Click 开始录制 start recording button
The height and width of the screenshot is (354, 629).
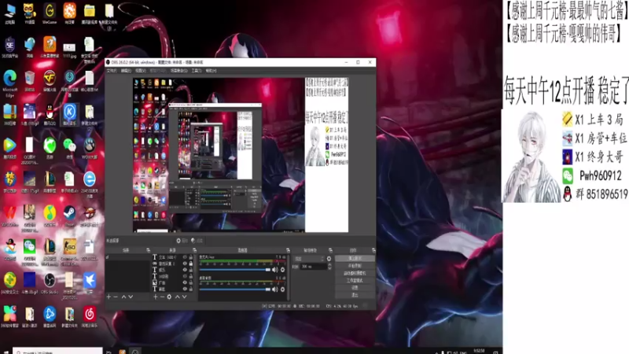click(x=355, y=266)
